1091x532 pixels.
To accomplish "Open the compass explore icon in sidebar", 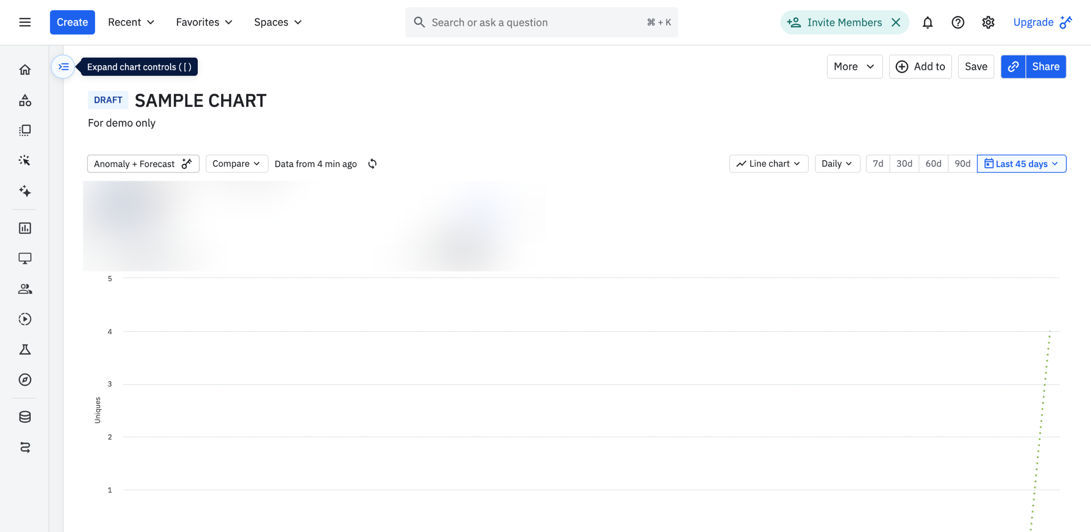I will coord(25,379).
